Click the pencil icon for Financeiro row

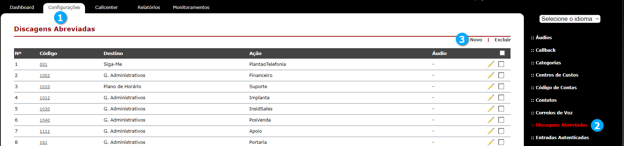[491, 75]
